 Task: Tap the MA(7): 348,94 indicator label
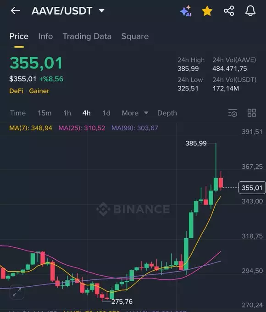click(31, 128)
